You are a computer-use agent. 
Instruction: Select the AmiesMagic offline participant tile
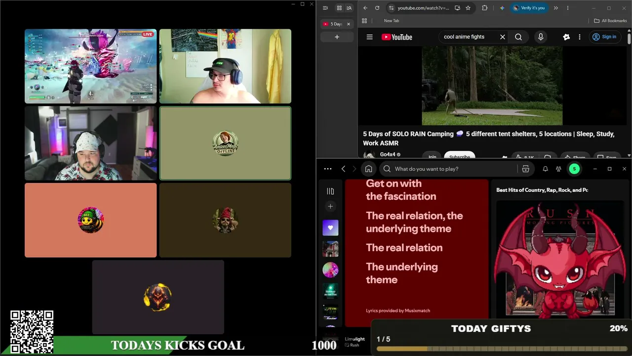click(225, 143)
